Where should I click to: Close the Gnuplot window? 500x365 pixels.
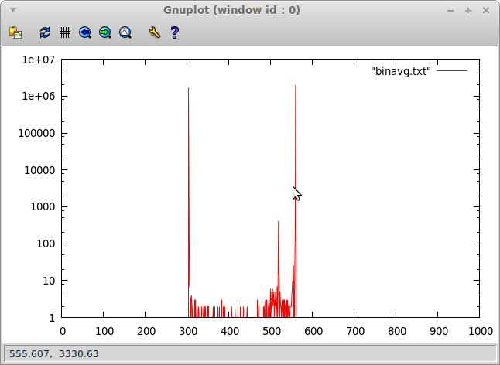(486, 11)
